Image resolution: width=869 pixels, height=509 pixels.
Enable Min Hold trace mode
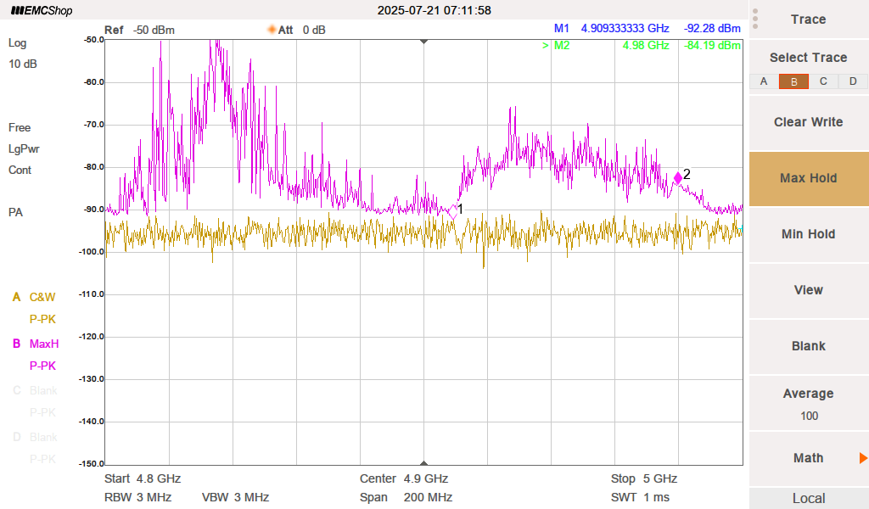click(808, 234)
